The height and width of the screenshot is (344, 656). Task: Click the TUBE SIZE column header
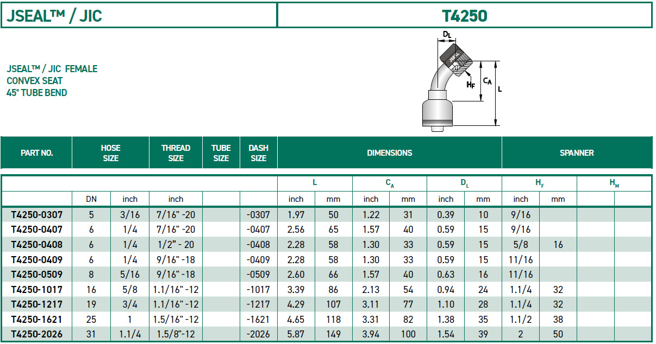click(x=221, y=153)
